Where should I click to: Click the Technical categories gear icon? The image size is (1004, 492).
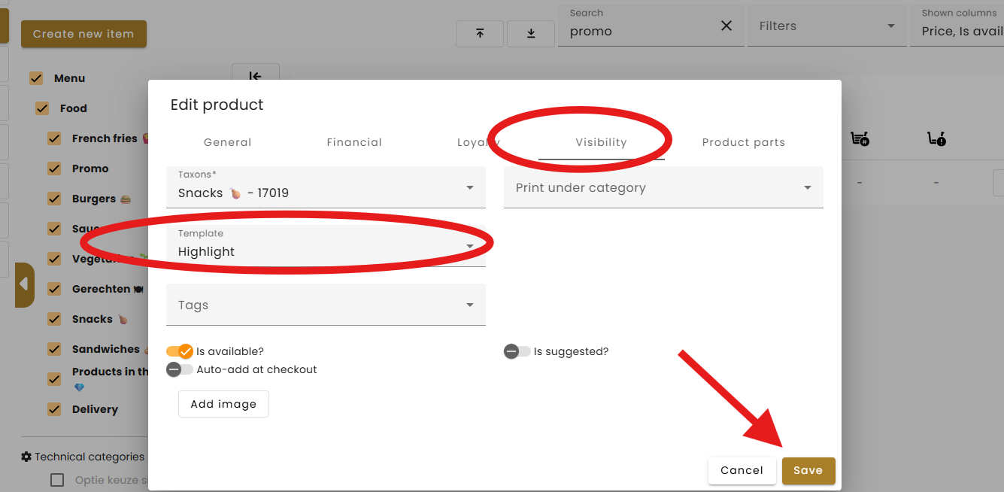tap(26, 457)
